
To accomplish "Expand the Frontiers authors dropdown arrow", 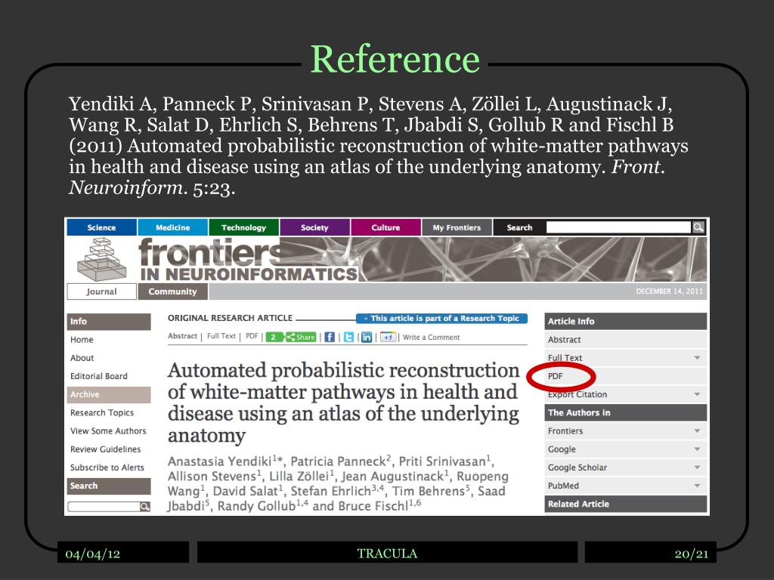I will 697,431.
